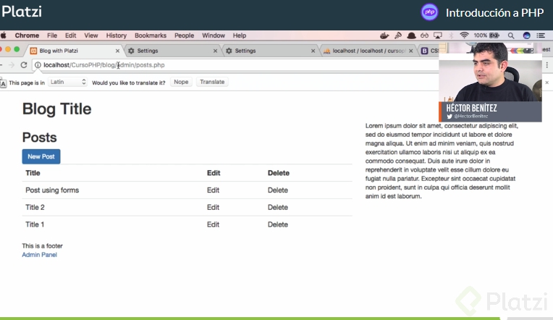Click the phpMyAdmin localhost tab favicon
Viewport: 553px width, 320px height.
point(327,51)
